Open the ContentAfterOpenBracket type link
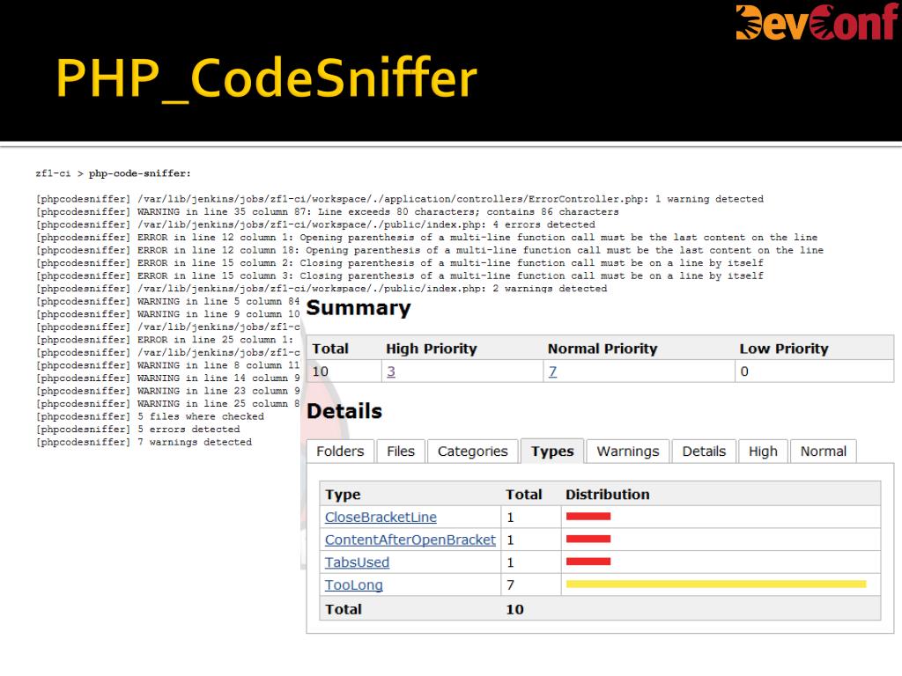This screenshot has height=676, width=902. (x=410, y=540)
